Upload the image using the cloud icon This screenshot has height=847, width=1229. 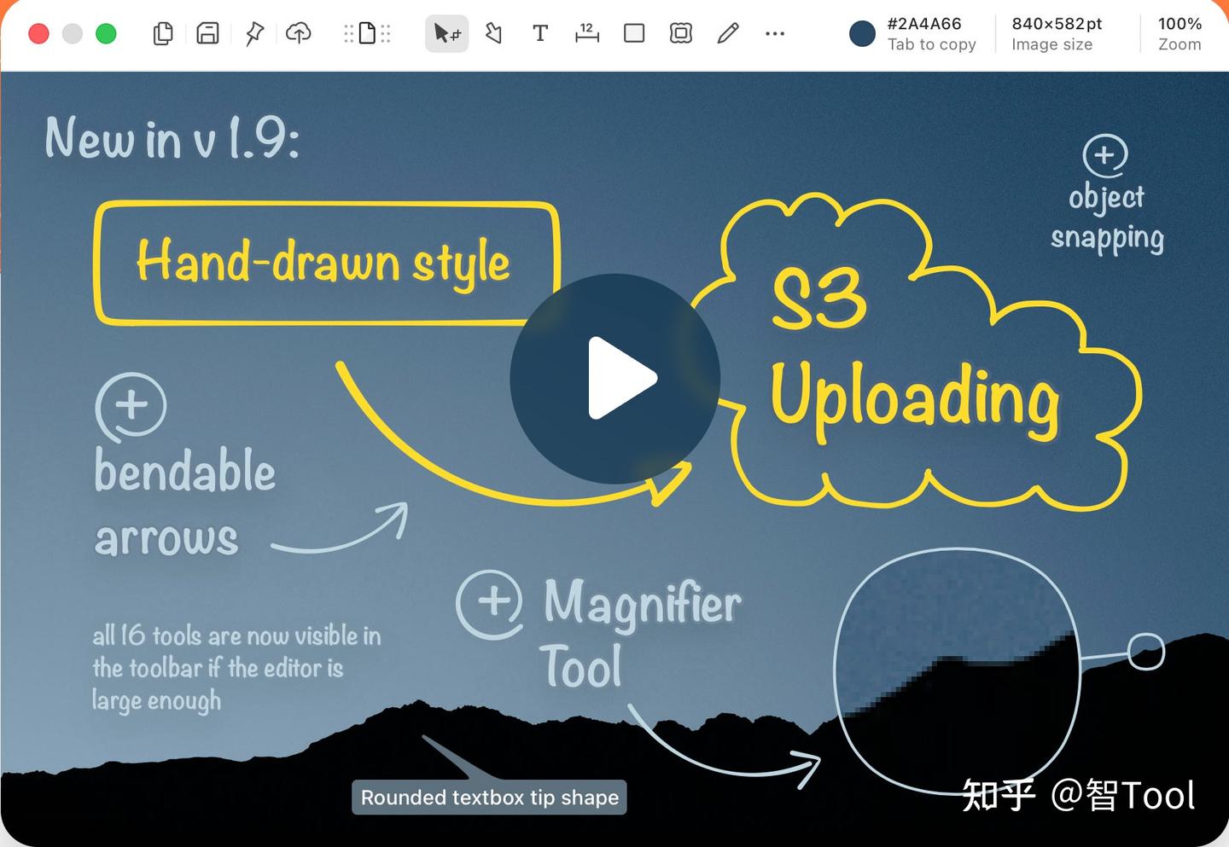298,33
